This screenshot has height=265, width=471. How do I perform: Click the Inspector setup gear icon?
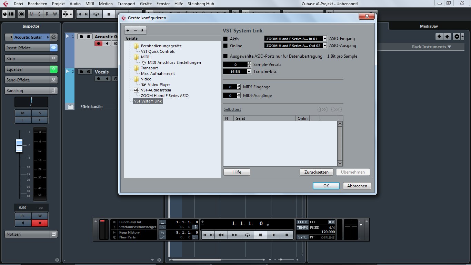57,260
